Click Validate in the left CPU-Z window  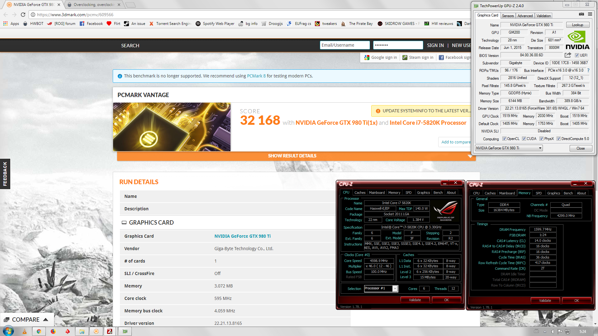(x=415, y=300)
